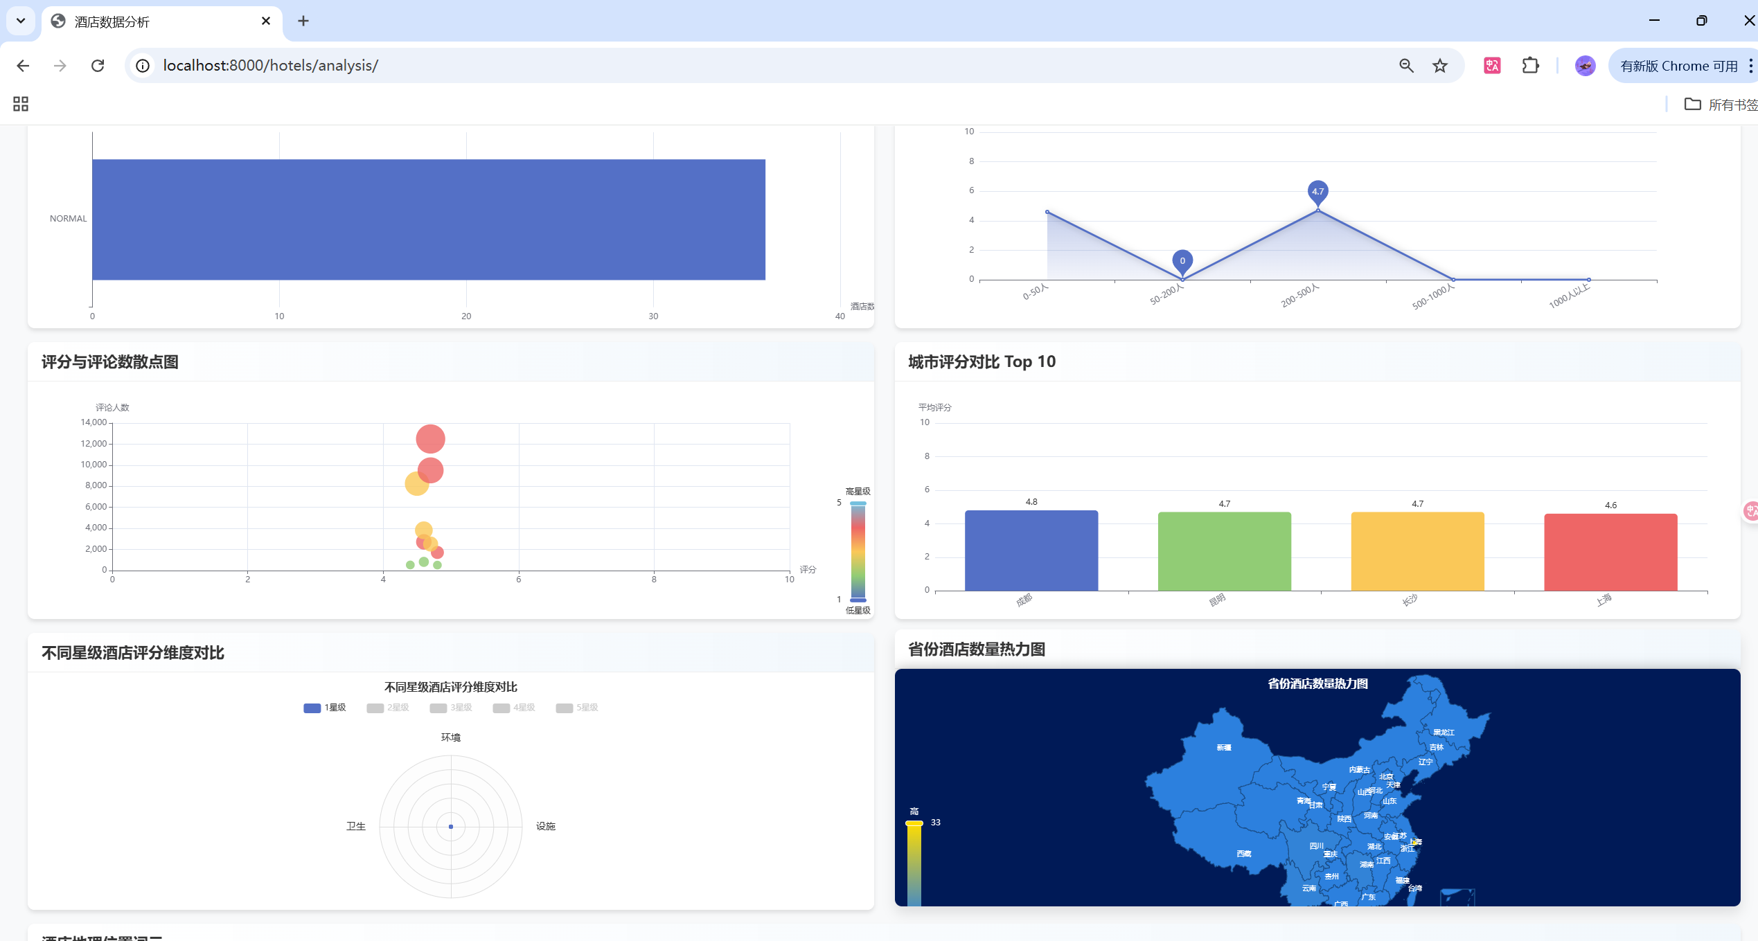Open the extensions puzzle icon
This screenshot has width=1758, height=941.
coord(1530,66)
